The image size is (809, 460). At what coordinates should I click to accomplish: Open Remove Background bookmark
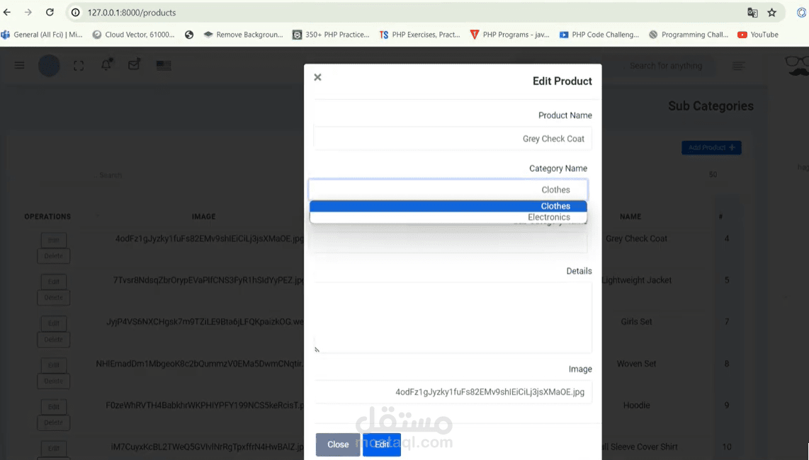point(243,35)
